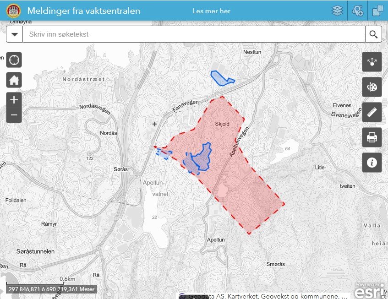388x299 pixels.
Task: Expand the search source dropdown
Action: click(x=15, y=34)
